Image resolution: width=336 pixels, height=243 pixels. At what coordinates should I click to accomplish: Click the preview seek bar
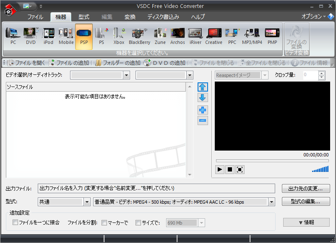pyautogui.click(x=272, y=161)
